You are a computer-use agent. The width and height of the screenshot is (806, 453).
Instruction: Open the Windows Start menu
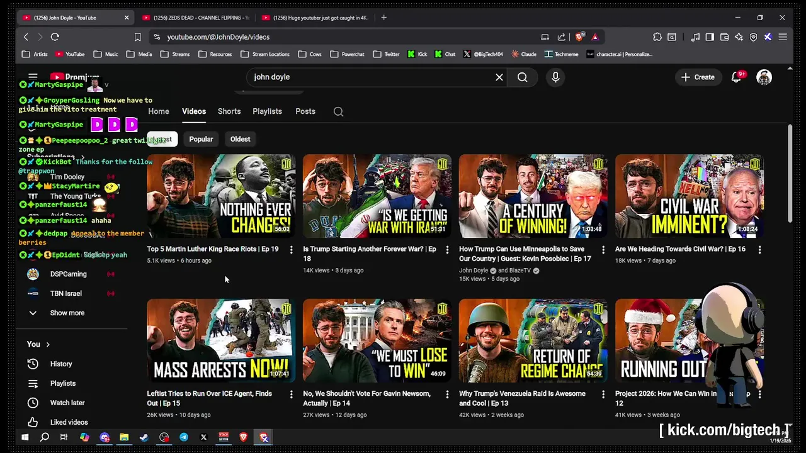coord(25,437)
